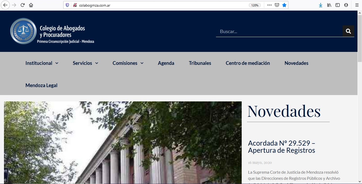Image resolution: width=362 pixels, height=184 pixels.
Task: Open tracking protection shield icon
Action: pos(67,5)
